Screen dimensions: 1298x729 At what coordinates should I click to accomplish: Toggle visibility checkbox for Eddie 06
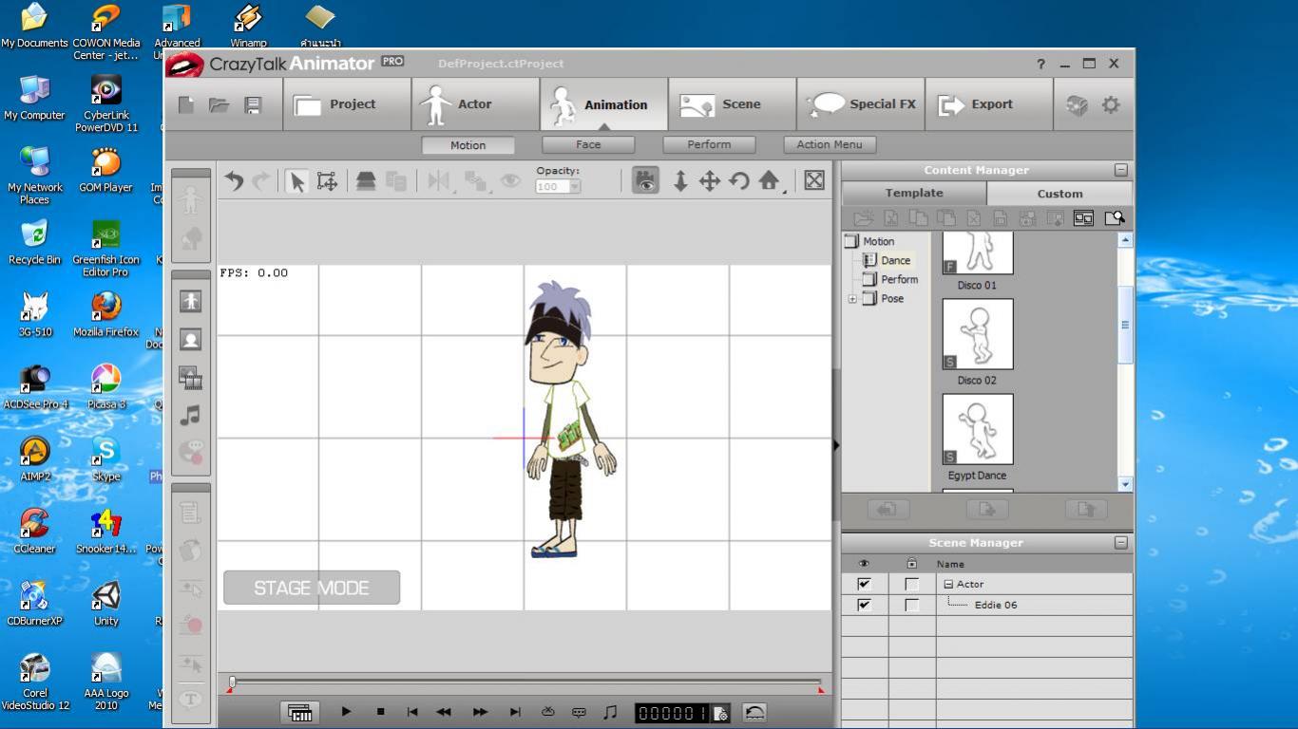[x=864, y=605]
